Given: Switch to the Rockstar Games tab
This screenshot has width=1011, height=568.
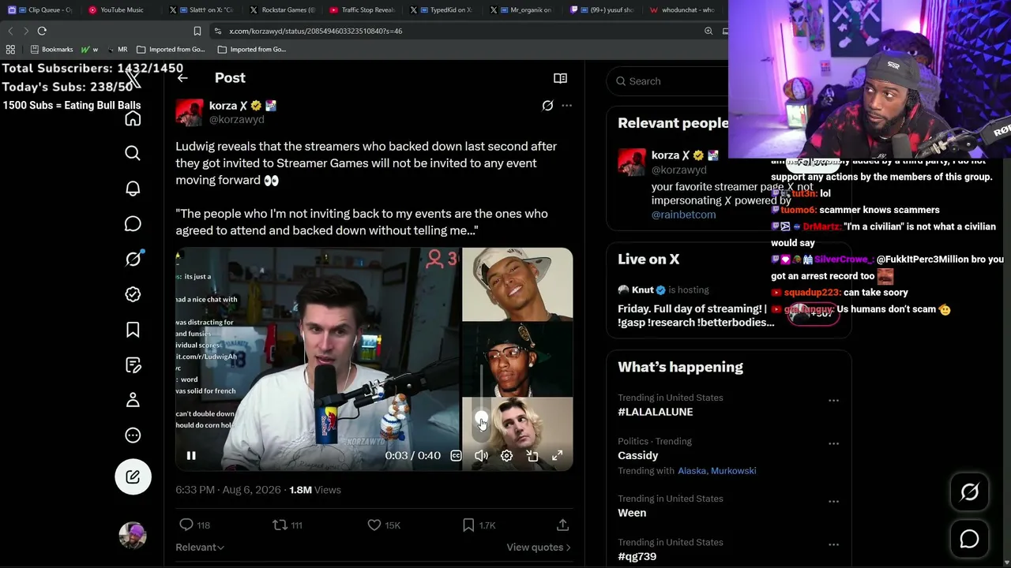Looking at the screenshot, I should [282, 10].
